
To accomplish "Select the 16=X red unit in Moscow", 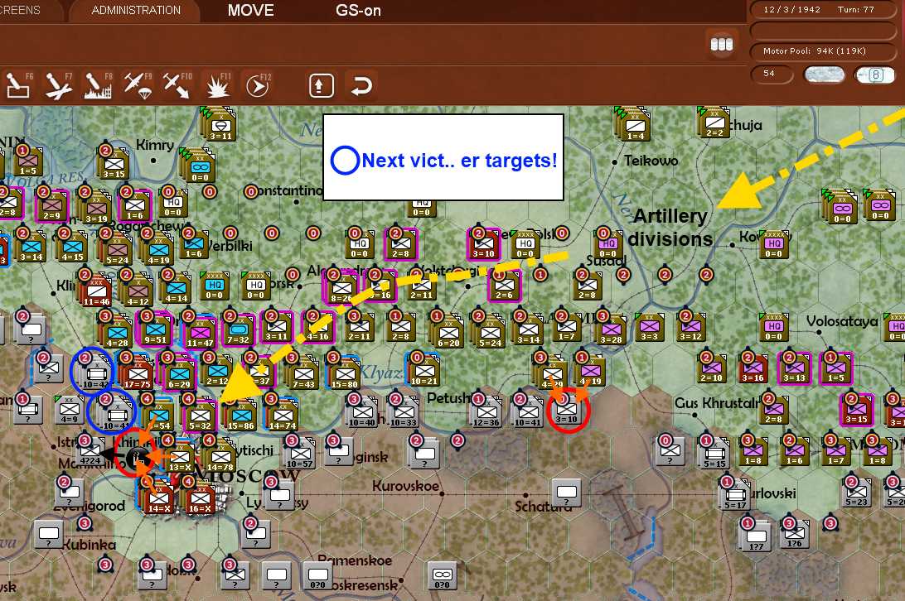I will (200, 498).
